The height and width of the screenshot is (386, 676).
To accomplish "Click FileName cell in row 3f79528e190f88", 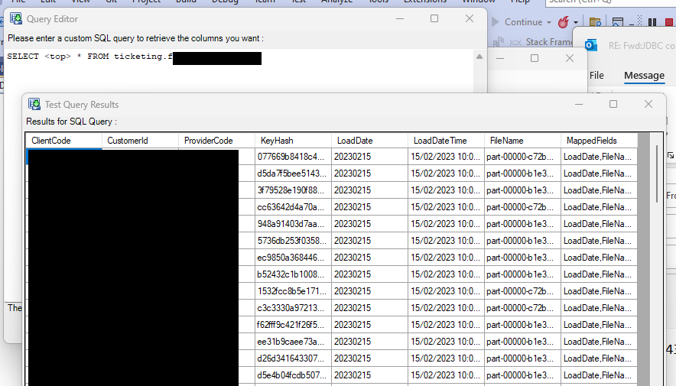I will 522,190.
